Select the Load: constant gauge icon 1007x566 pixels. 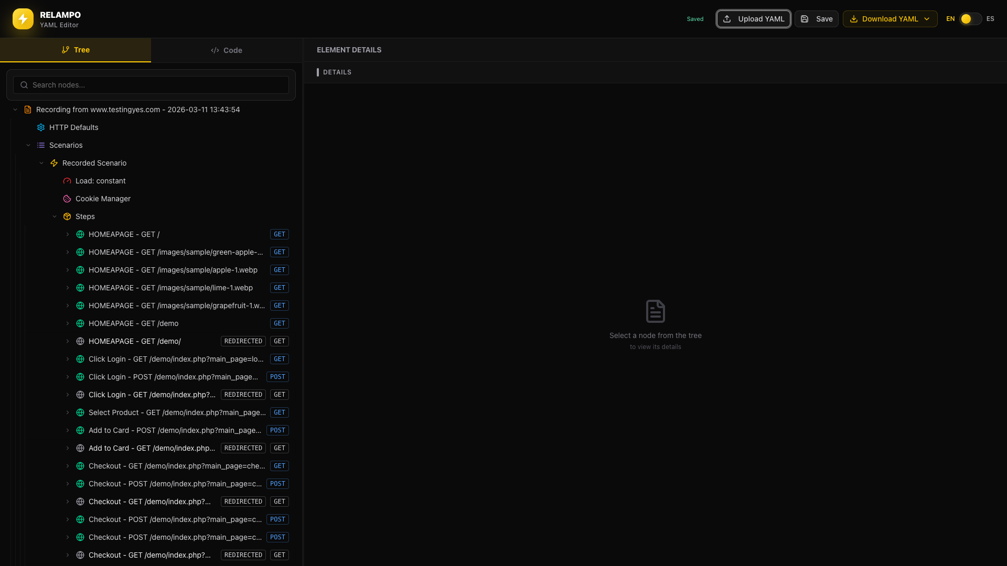67,181
